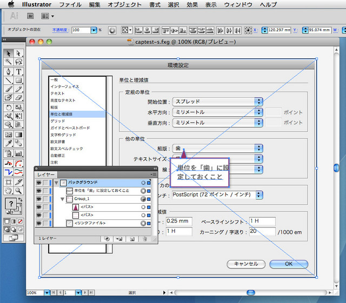Select the Blend tool
This screenshot has width=346, height=303.
pos(18,143)
